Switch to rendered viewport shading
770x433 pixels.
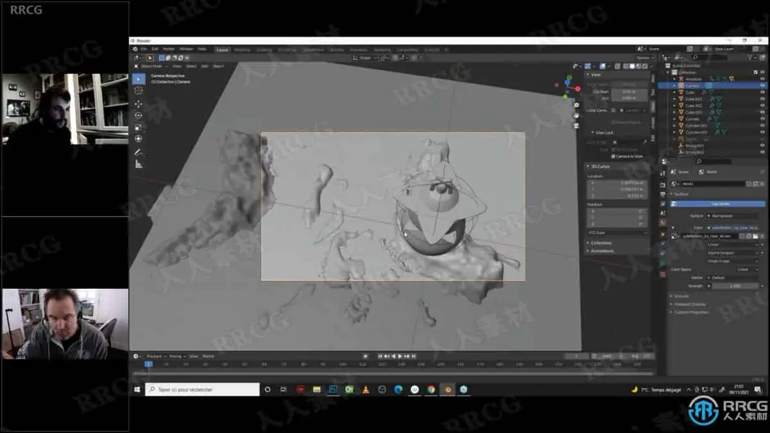pos(644,66)
